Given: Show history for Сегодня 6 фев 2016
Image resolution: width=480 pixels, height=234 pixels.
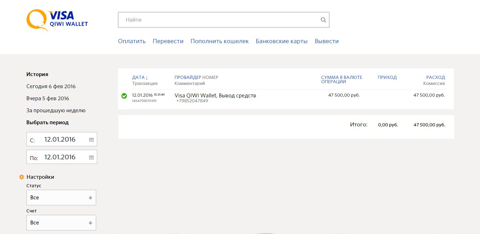Looking at the screenshot, I should (x=51, y=86).
